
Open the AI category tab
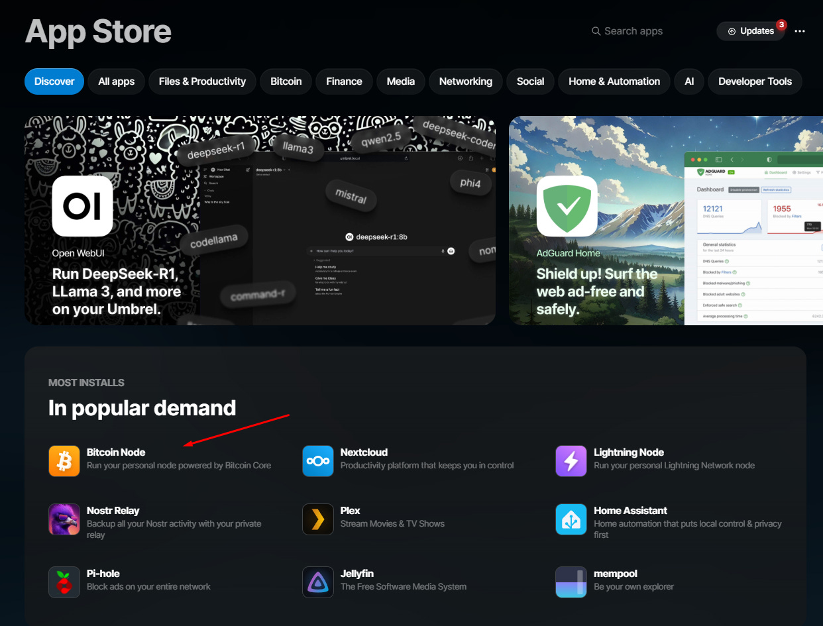pyautogui.click(x=689, y=81)
